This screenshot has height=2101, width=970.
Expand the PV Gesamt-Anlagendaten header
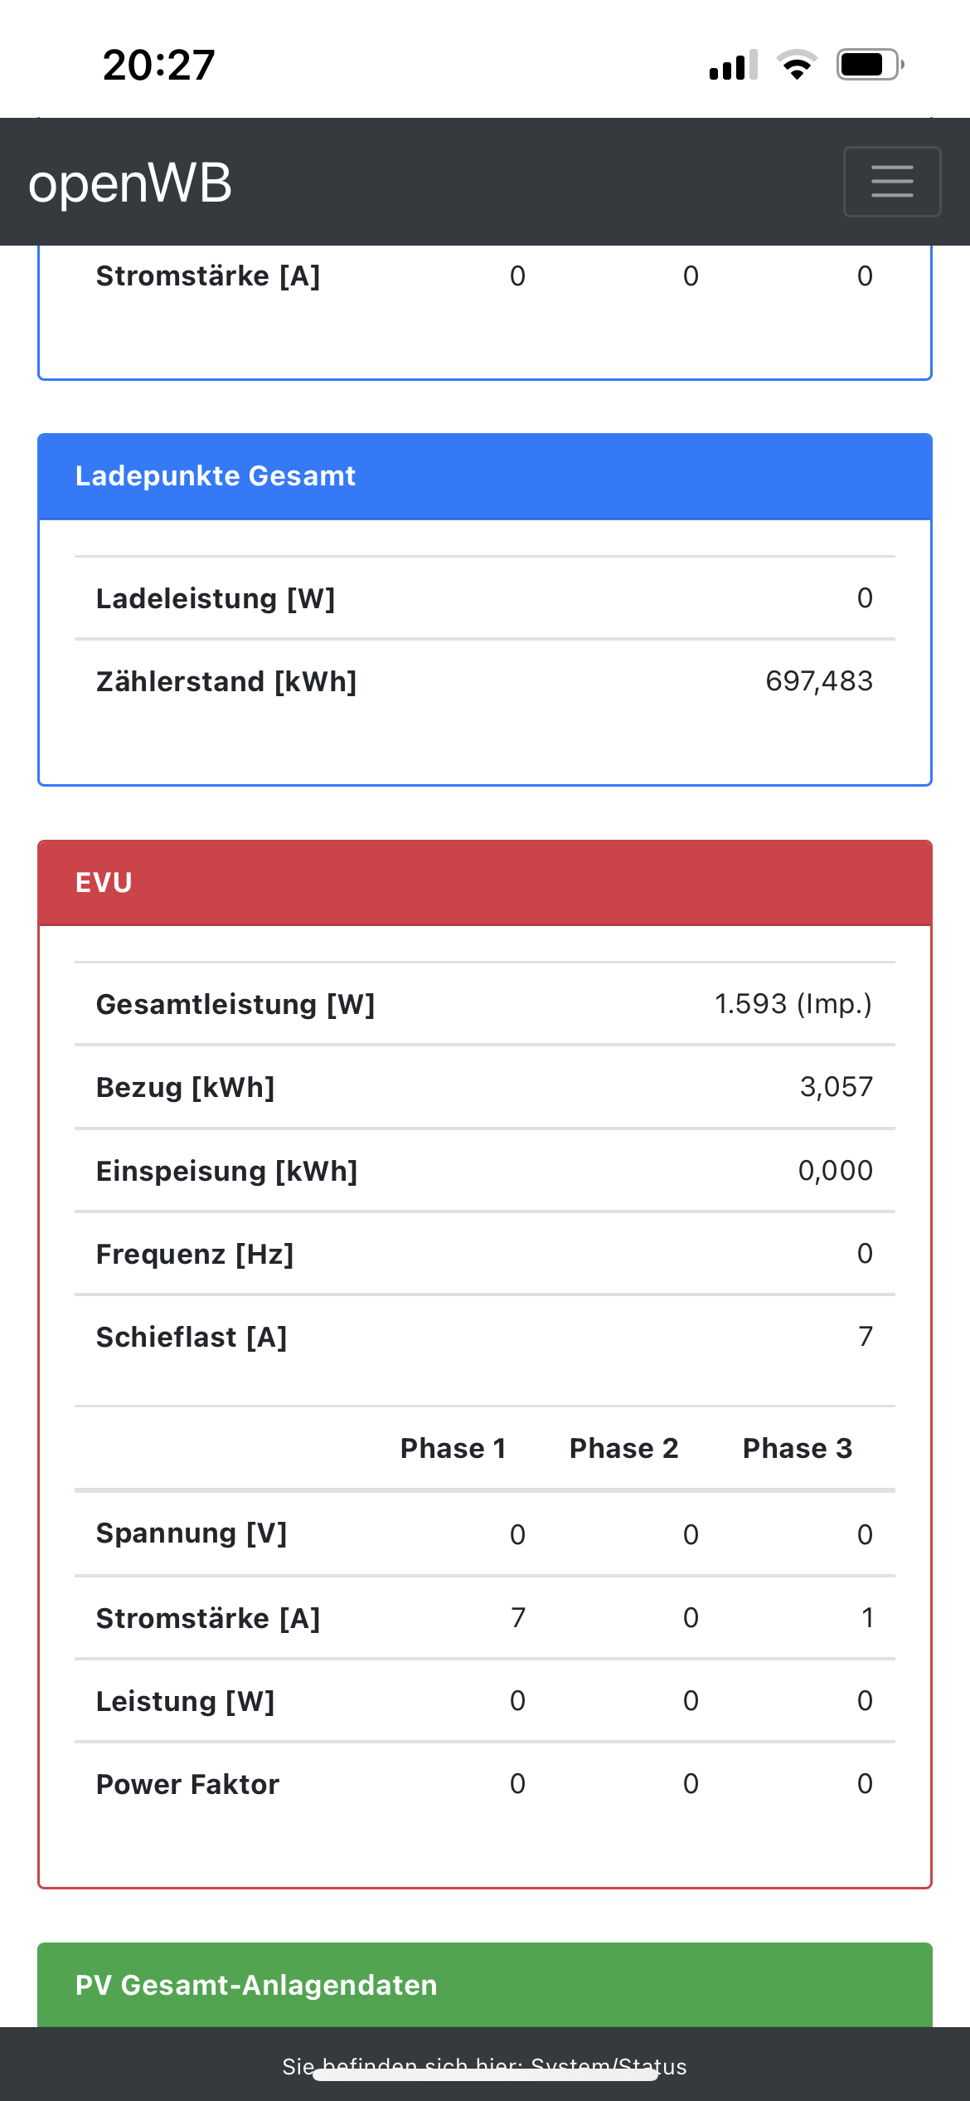485,1985
